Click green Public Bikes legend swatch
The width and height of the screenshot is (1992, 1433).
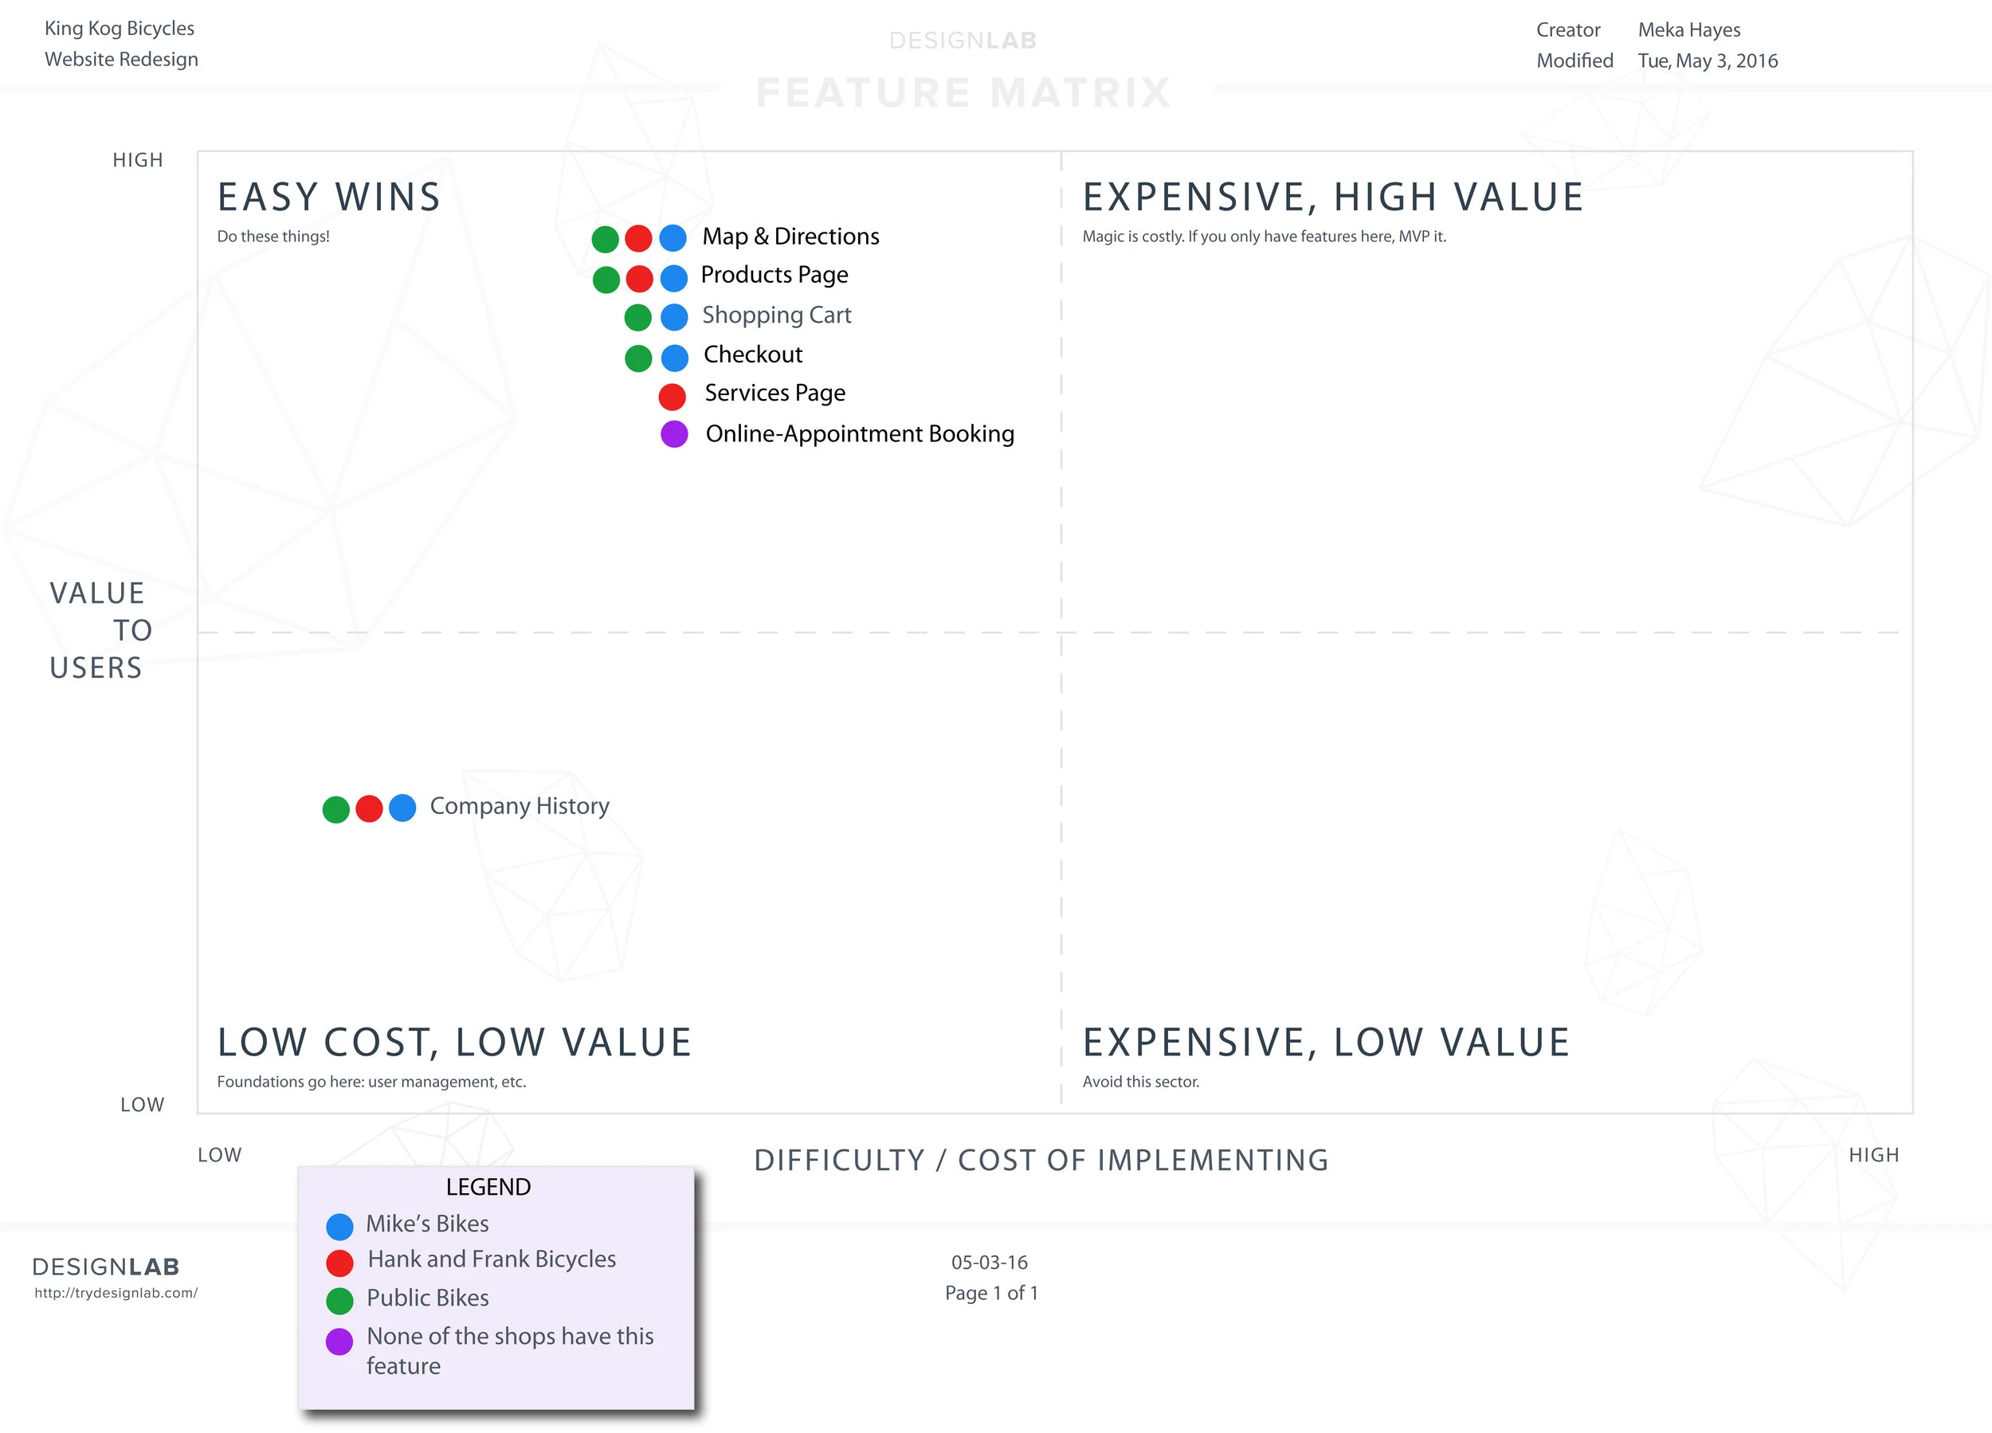pos(340,1301)
